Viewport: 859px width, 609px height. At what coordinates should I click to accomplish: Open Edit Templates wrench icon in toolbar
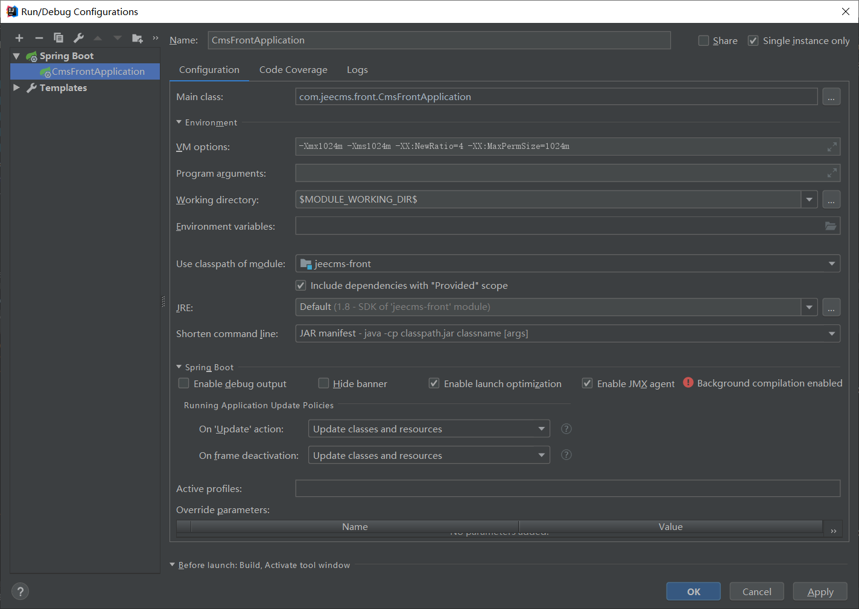pyautogui.click(x=78, y=38)
